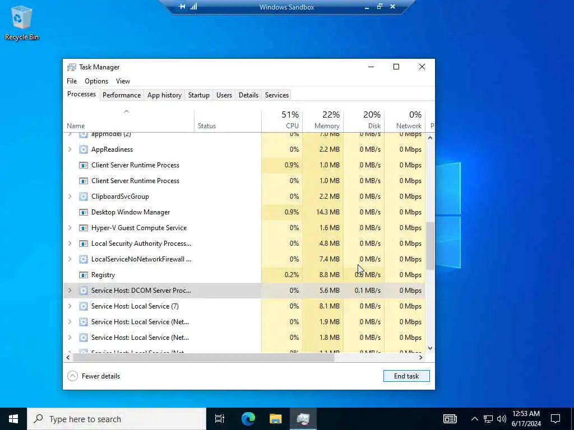Click the Task Manager taskbar icon
The width and height of the screenshot is (574, 430).
303,419
